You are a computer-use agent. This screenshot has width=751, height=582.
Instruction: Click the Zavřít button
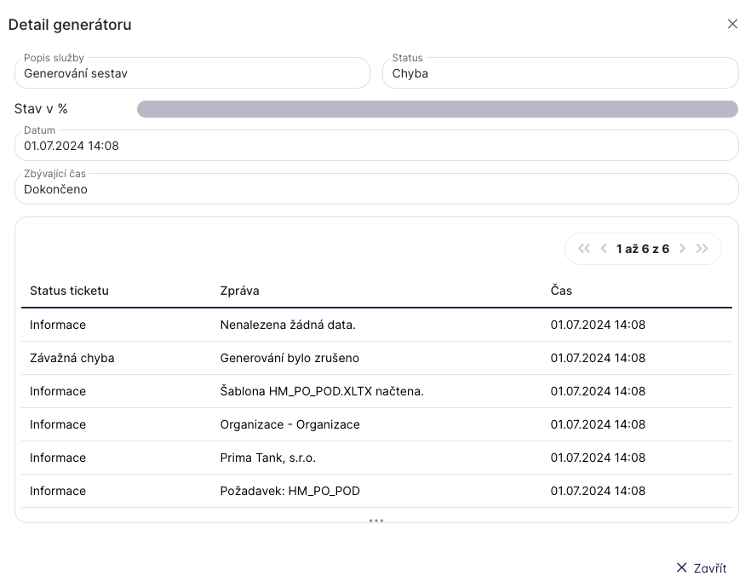701,568
